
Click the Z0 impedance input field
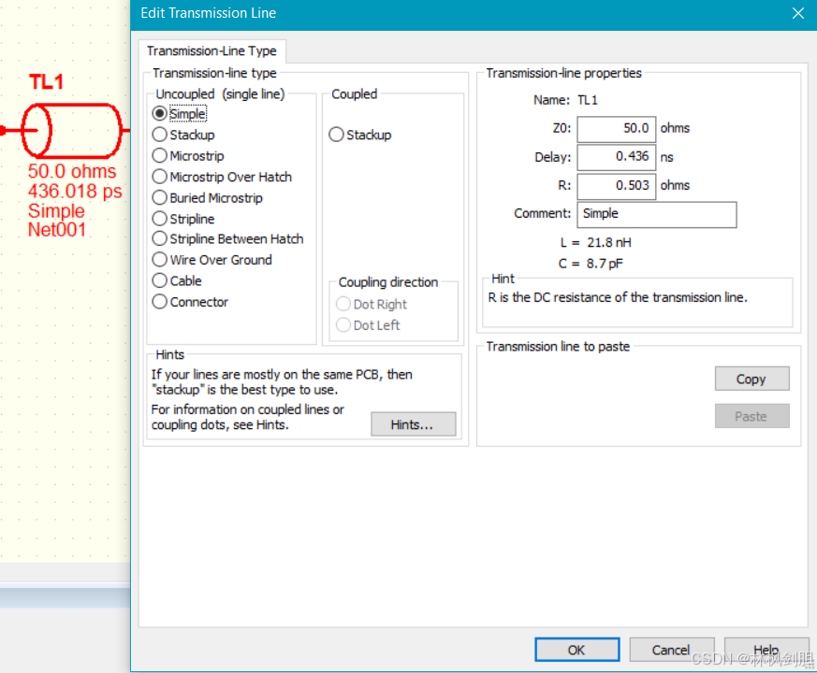[616, 129]
